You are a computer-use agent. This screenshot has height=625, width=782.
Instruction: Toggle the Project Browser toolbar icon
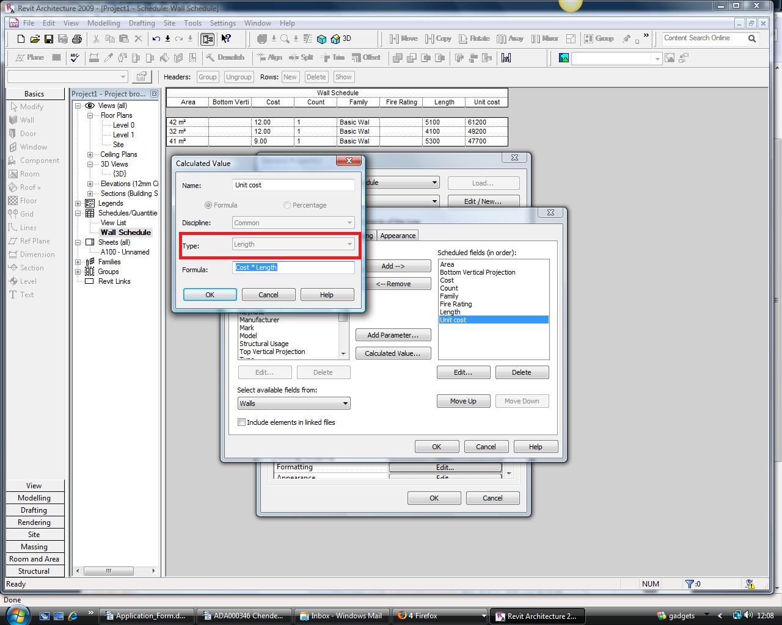(x=208, y=38)
